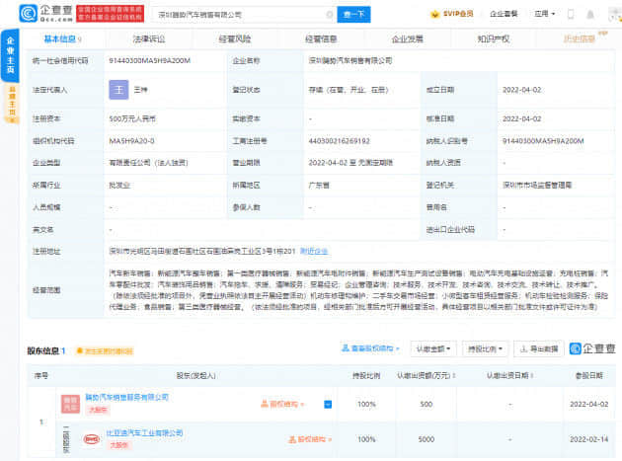622x461 pixels.
Task: Click the crown icon beside SVIP会员
Action: pos(435,14)
